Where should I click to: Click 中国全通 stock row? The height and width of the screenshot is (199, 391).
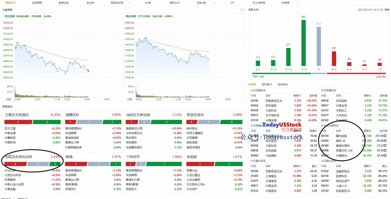point(33,133)
